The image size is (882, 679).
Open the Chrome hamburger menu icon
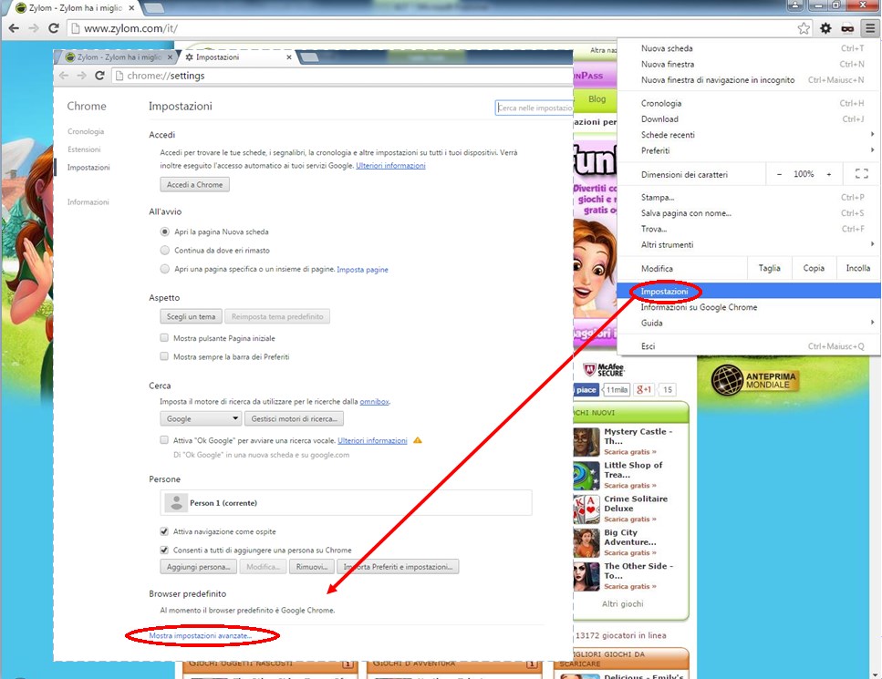click(x=869, y=28)
